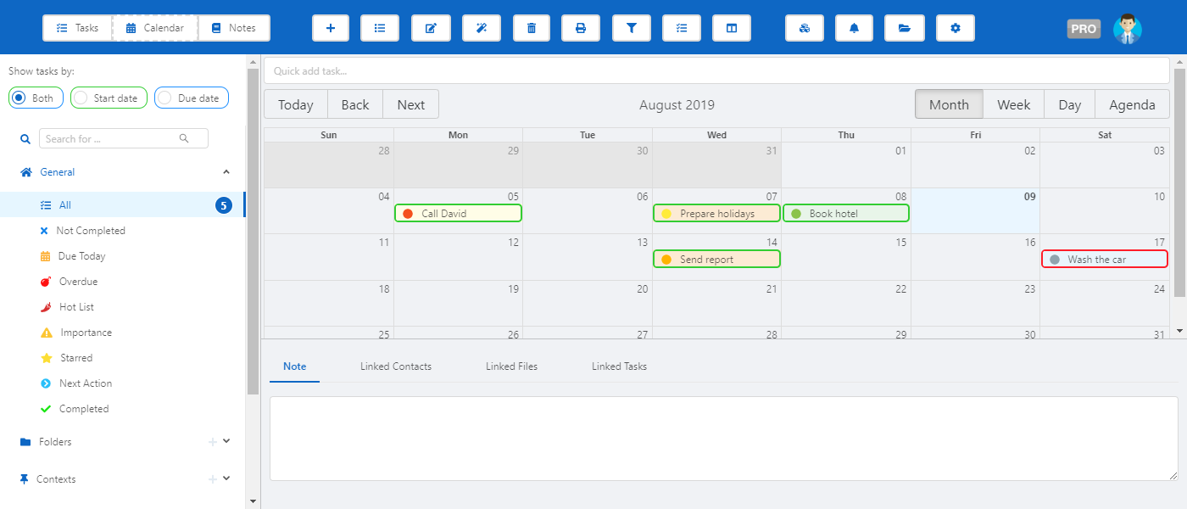
Task: Click the magic wand icon
Action: (481, 28)
